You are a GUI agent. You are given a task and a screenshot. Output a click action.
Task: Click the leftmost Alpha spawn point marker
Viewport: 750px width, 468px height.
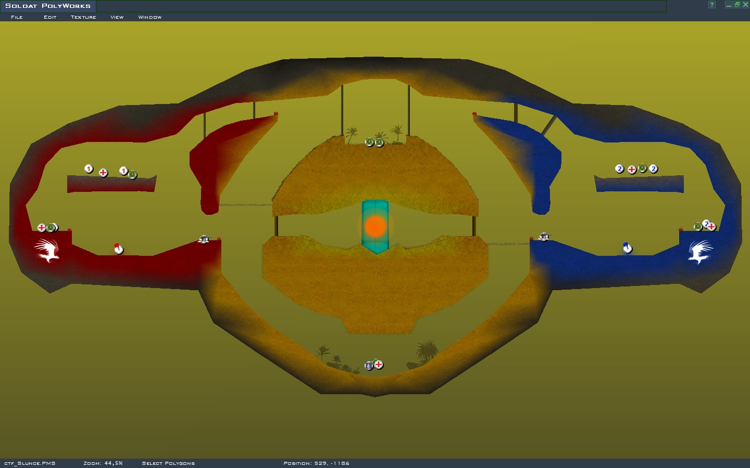[89, 169]
